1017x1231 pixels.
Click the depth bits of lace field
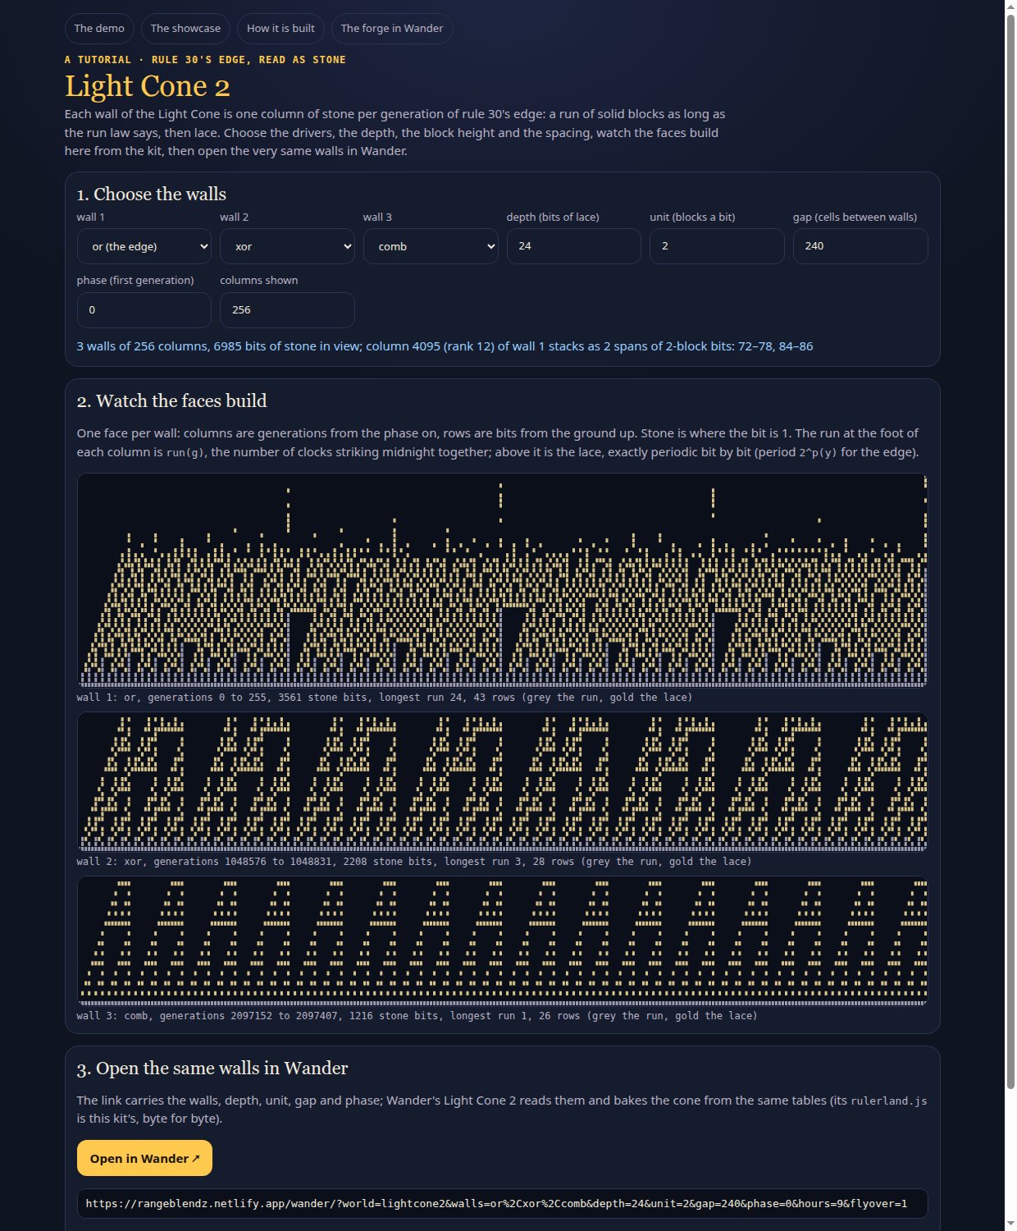pyautogui.click(x=573, y=246)
